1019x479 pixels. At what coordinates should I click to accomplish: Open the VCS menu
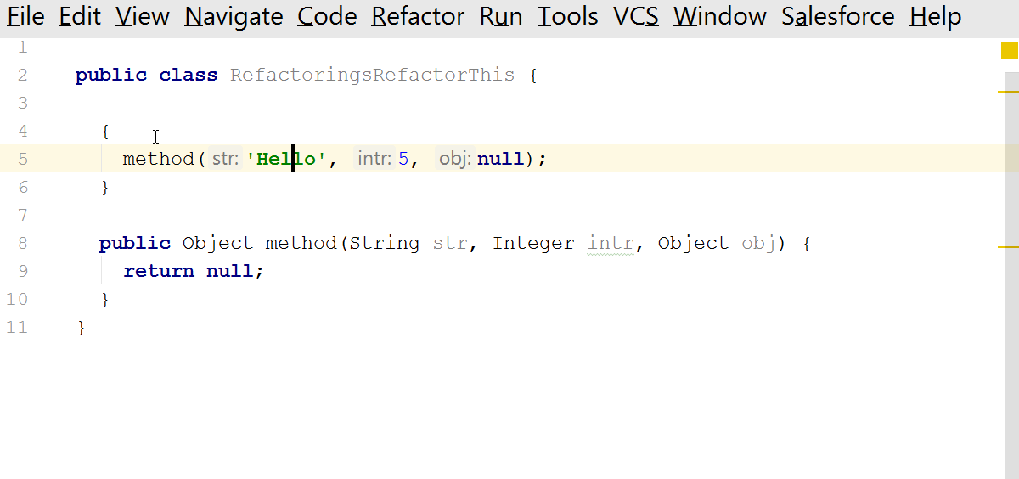(x=636, y=16)
